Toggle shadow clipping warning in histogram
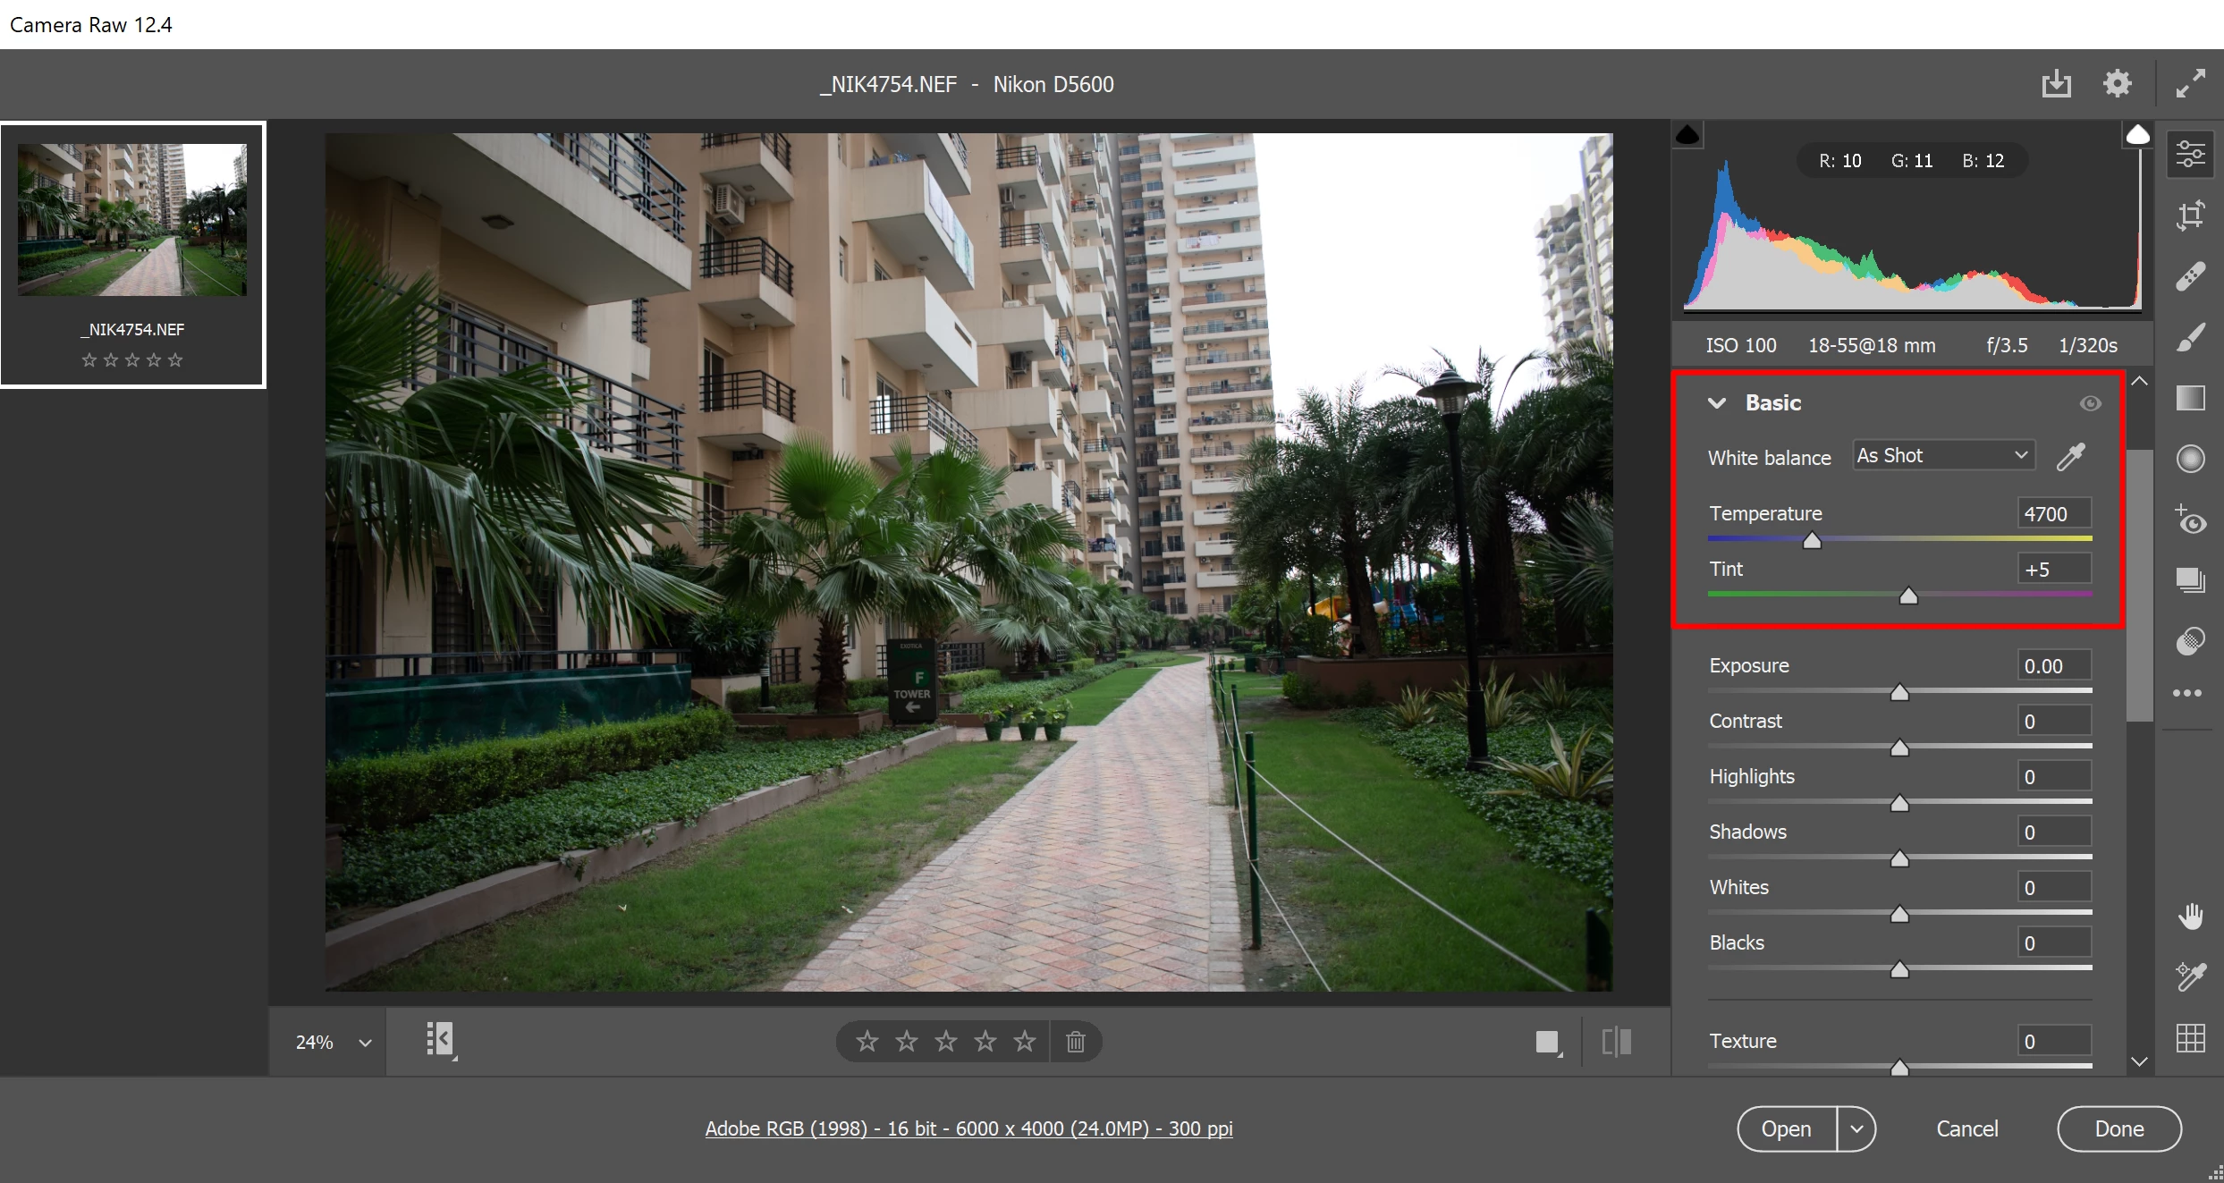The width and height of the screenshot is (2224, 1183). click(x=1687, y=135)
